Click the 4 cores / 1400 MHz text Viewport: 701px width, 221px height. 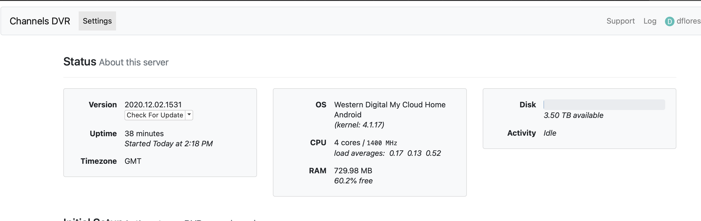[365, 143]
